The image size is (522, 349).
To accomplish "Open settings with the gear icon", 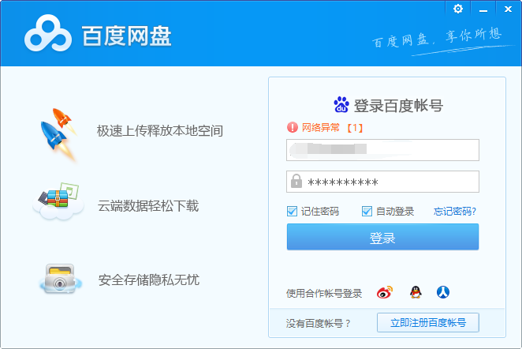I will tap(458, 9).
